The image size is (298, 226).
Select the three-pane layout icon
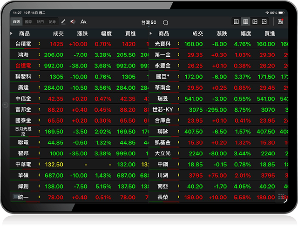pyautogui.click(x=255, y=22)
